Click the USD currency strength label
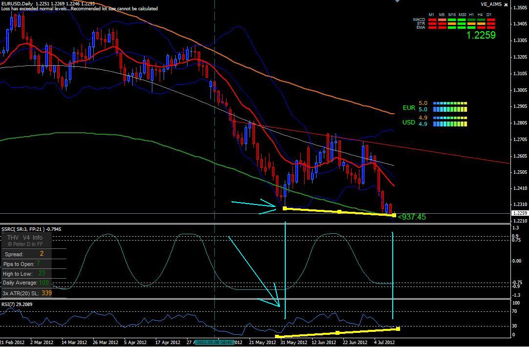 tap(409, 122)
